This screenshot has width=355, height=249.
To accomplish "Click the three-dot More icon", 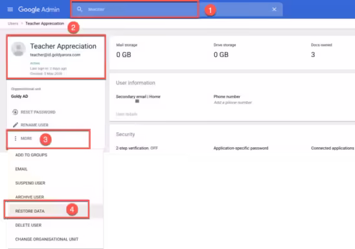I will click(16, 138).
